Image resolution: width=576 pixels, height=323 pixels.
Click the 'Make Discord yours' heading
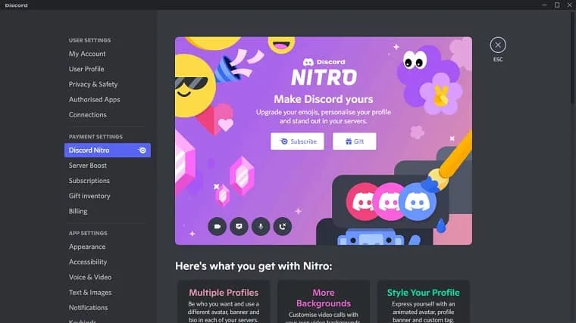[x=324, y=99]
